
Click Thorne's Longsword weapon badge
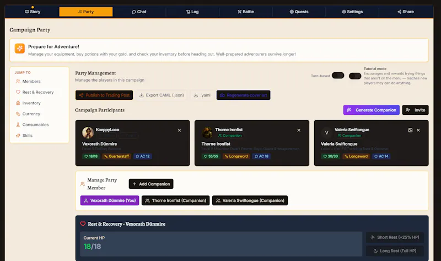[236, 156]
